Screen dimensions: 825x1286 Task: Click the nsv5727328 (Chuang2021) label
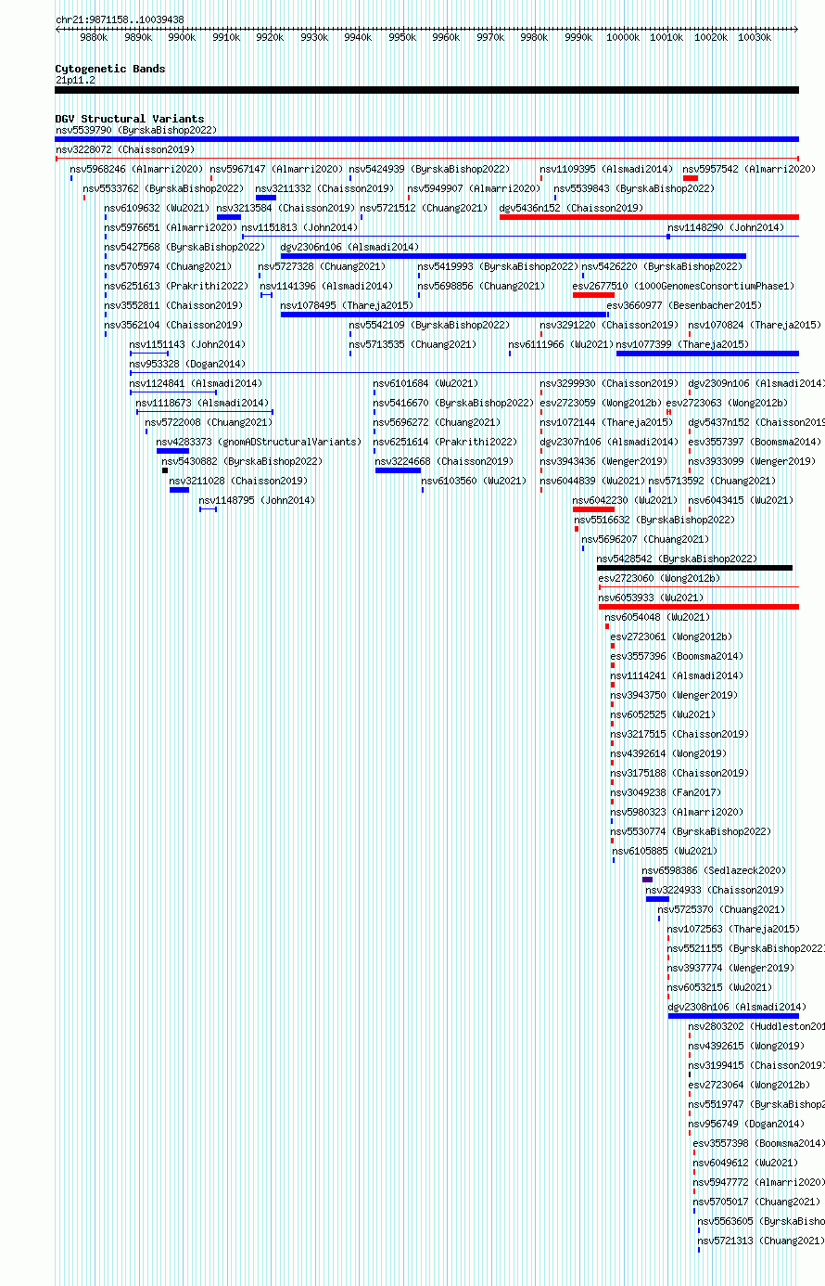pyautogui.click(x=323, y=266)
